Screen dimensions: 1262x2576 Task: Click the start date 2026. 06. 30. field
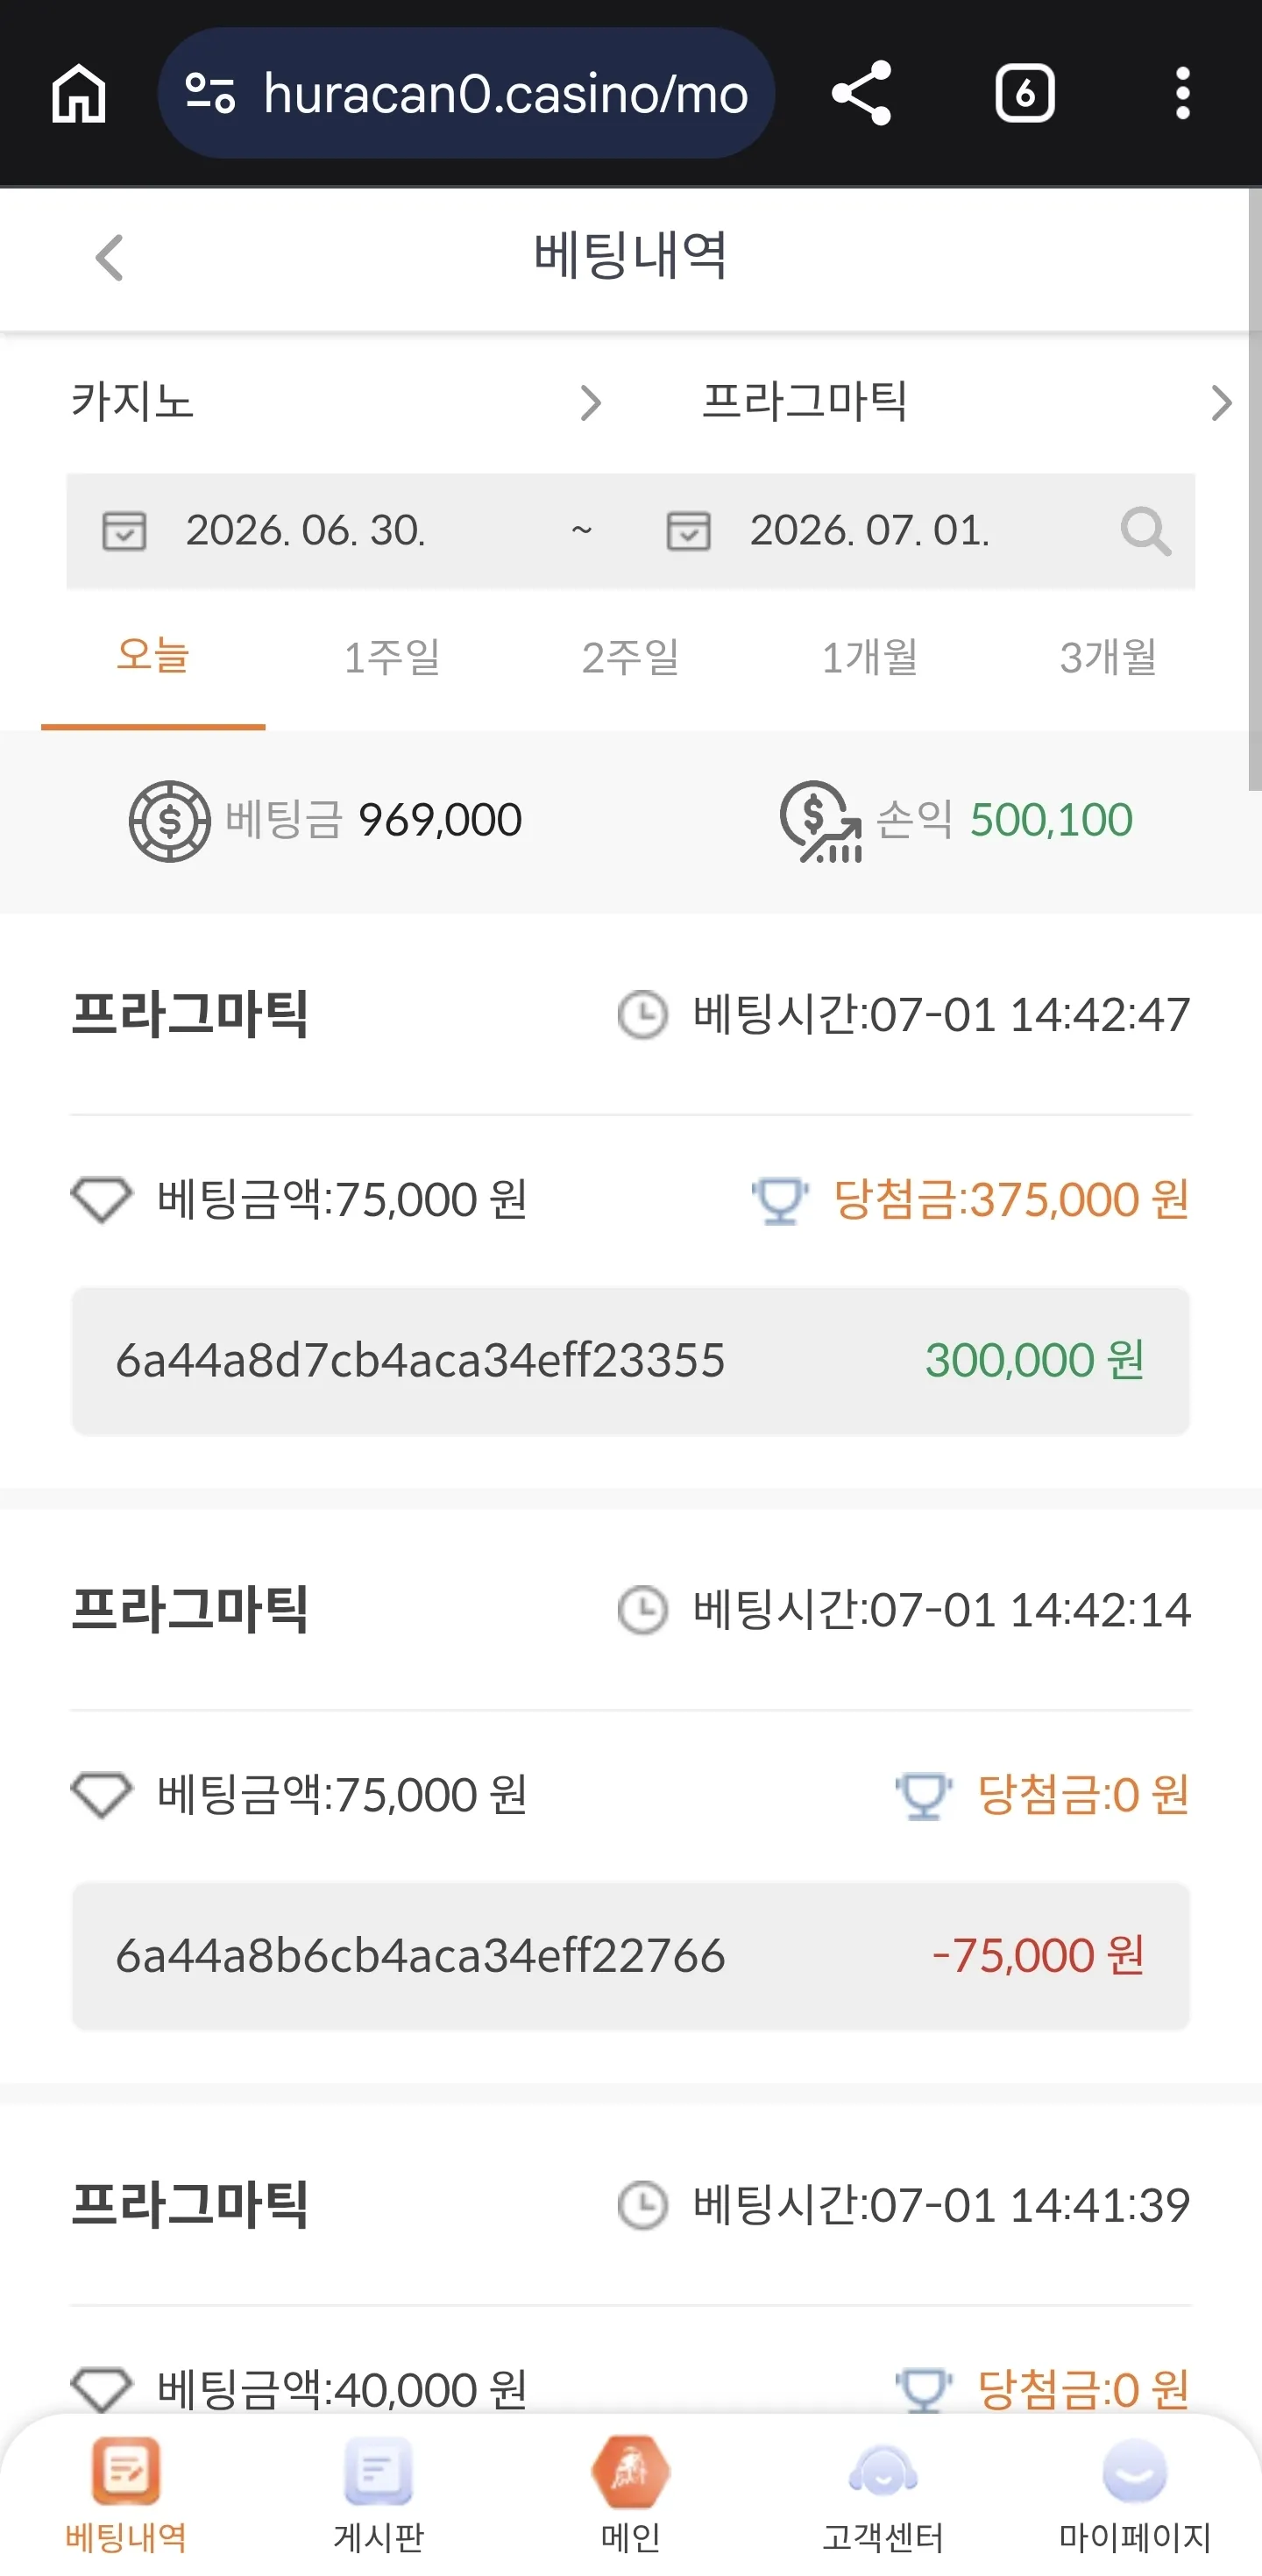click(306, 531)
